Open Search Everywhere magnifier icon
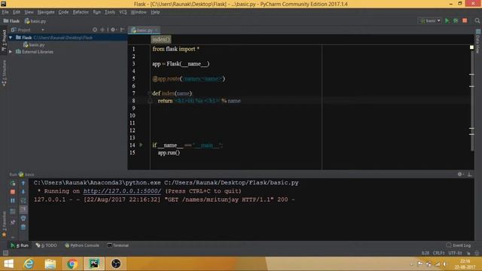 coord(477,20)
